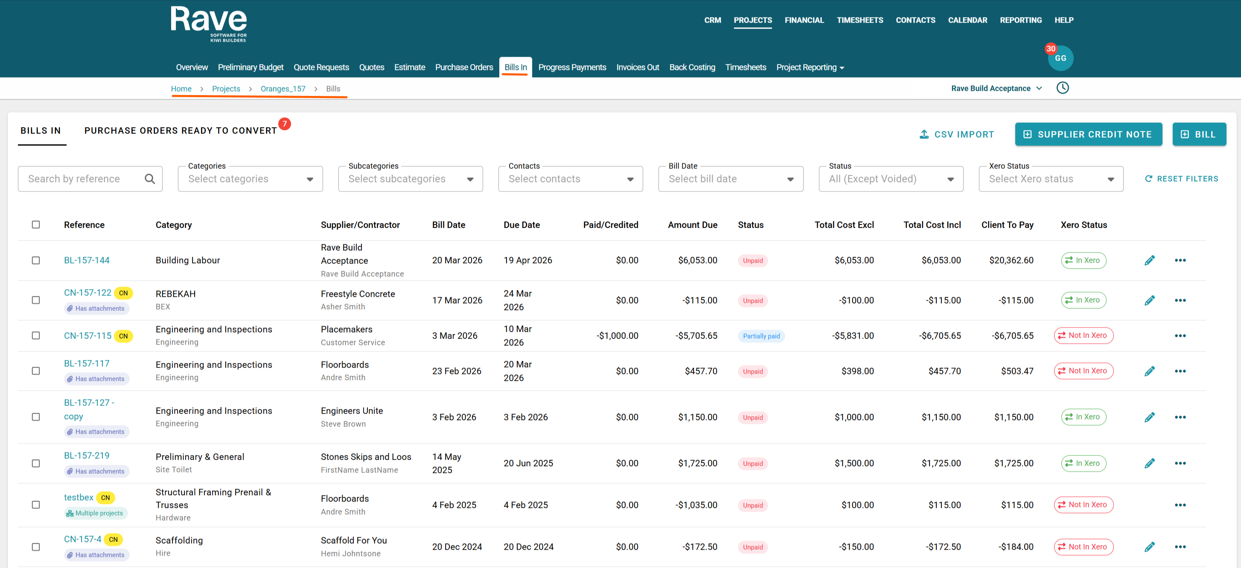Open the Back Costing tab
The width and height of the screenshot is (1241, 568).
click(692, 67)
